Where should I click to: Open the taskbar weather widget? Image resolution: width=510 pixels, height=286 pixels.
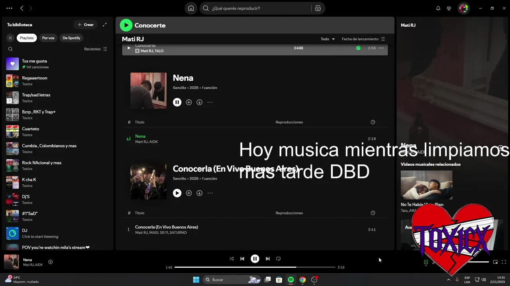pos(22,280)
